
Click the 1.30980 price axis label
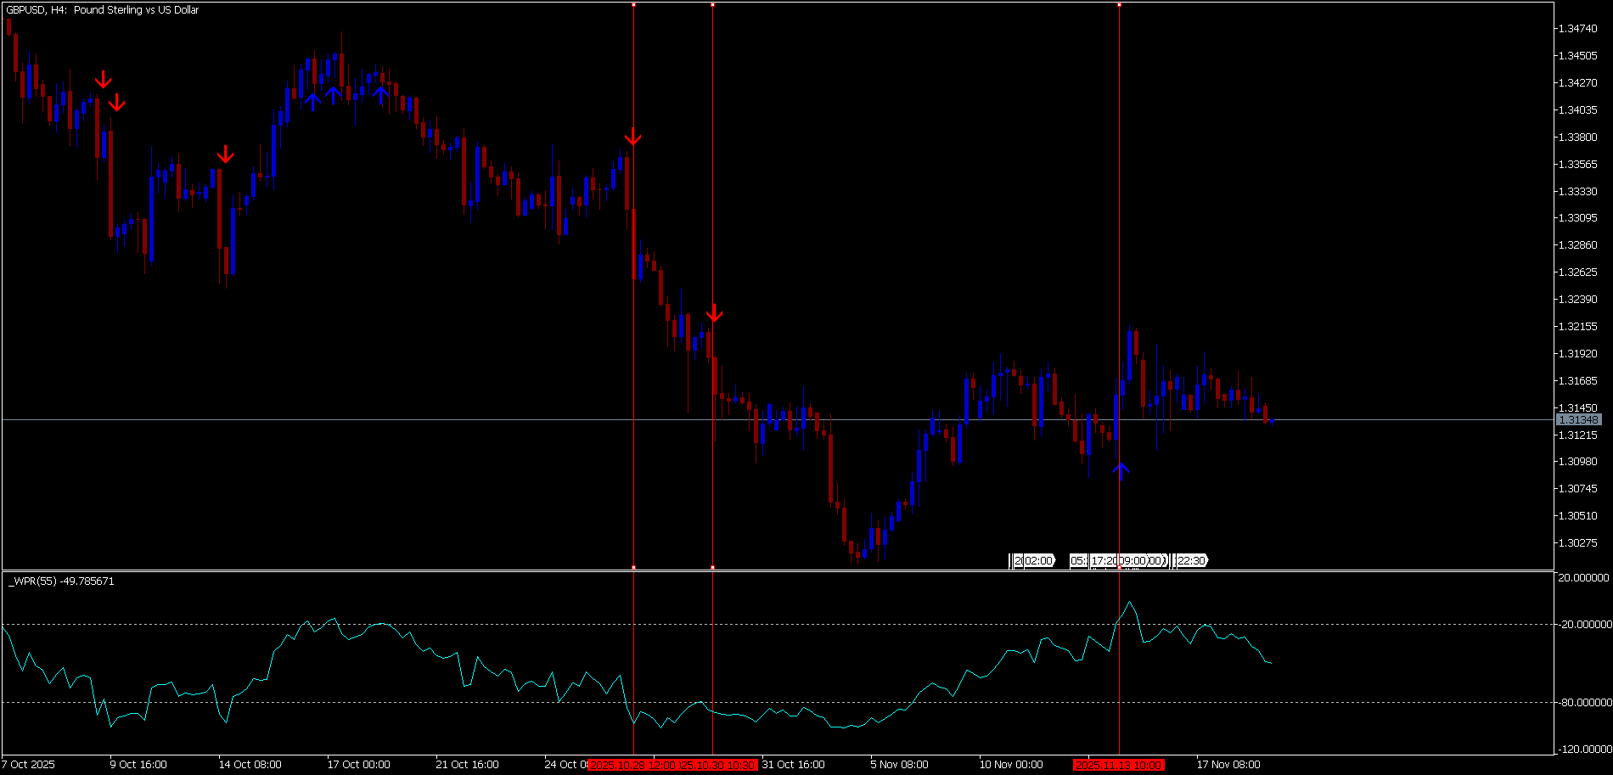coord(1578,462)
